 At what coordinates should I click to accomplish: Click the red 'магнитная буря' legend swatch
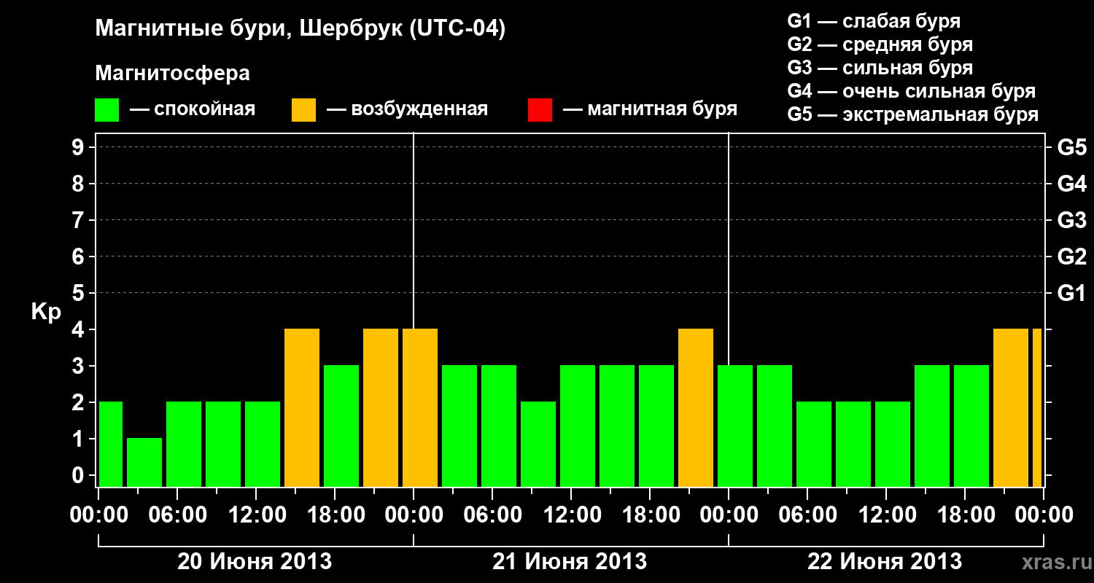click(x=540, y=110)
